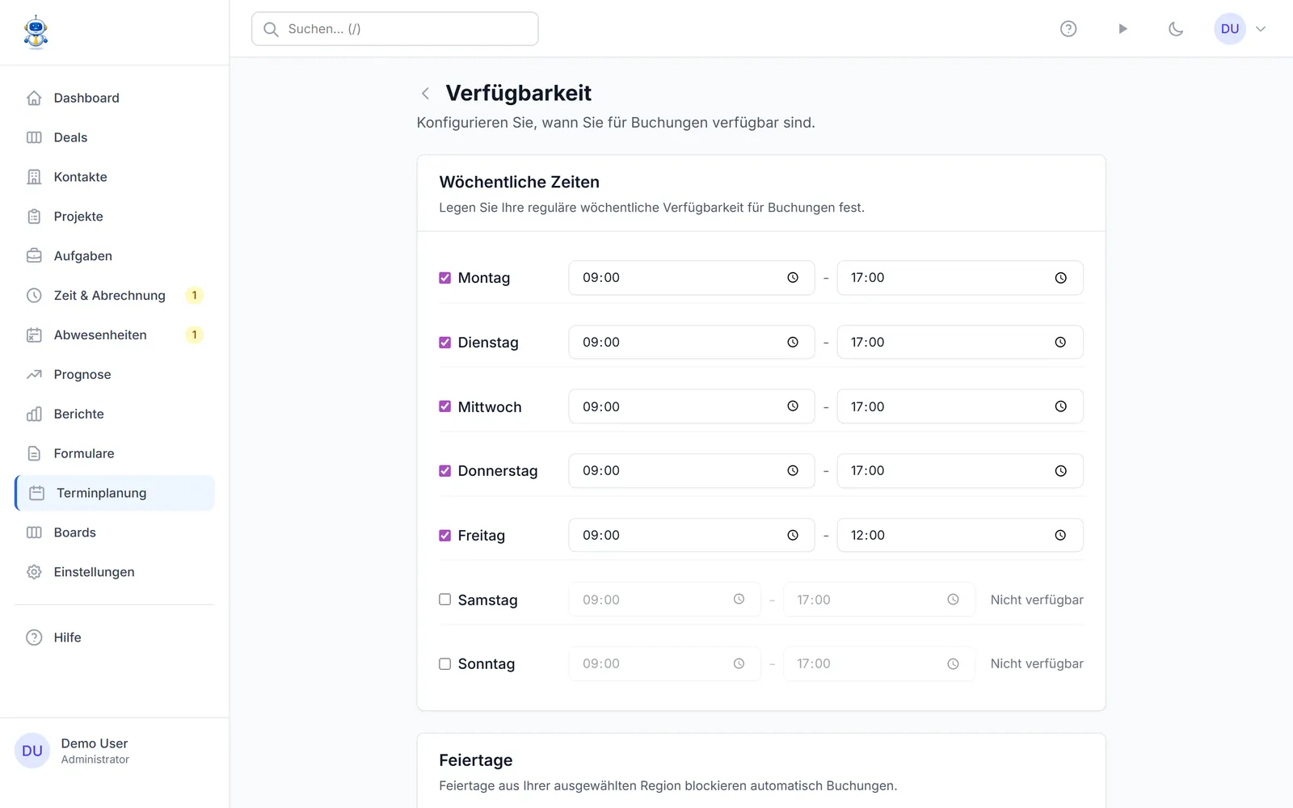Screen dimensions: 1293x808
Task: Go back using the arrow beside Verfügbarkeit
Action: tap(425, 94)
